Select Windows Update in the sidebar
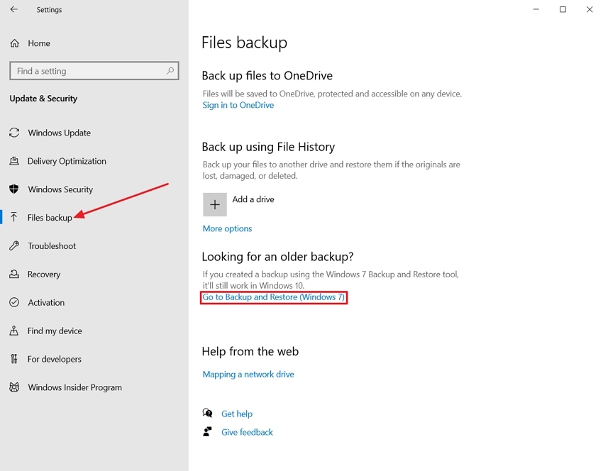Screen dimensions: 603x471 [x=59, y=133]
